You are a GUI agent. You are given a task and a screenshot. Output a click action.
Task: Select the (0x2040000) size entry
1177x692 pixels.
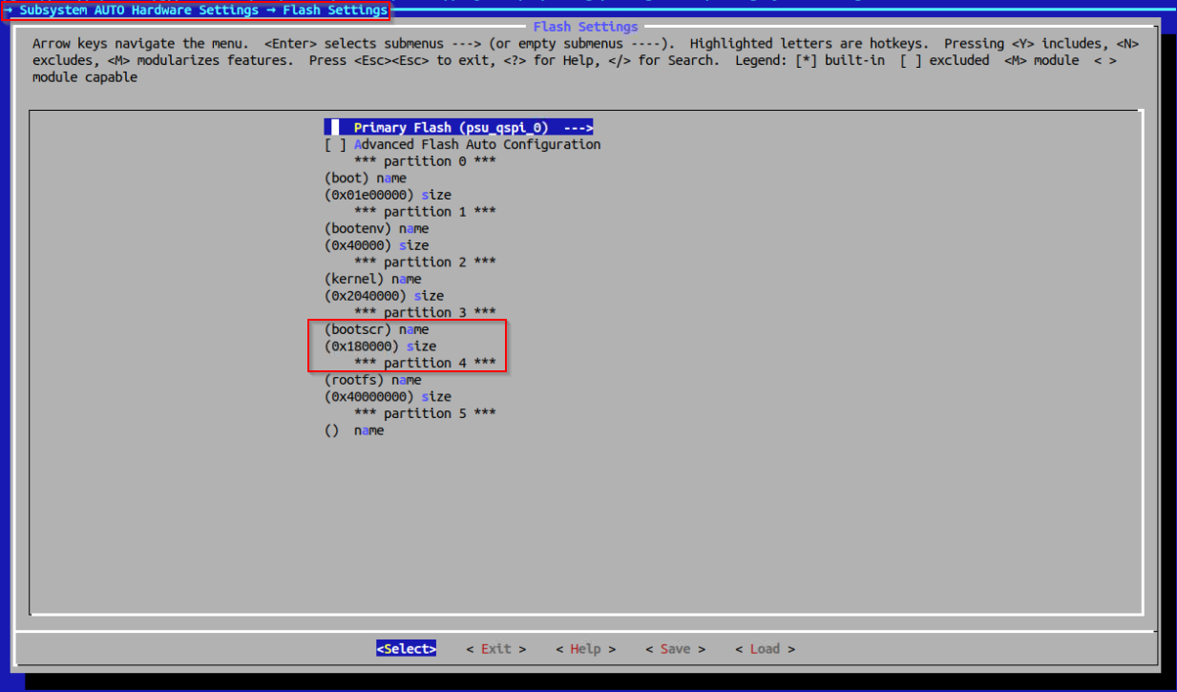(384, 296)
